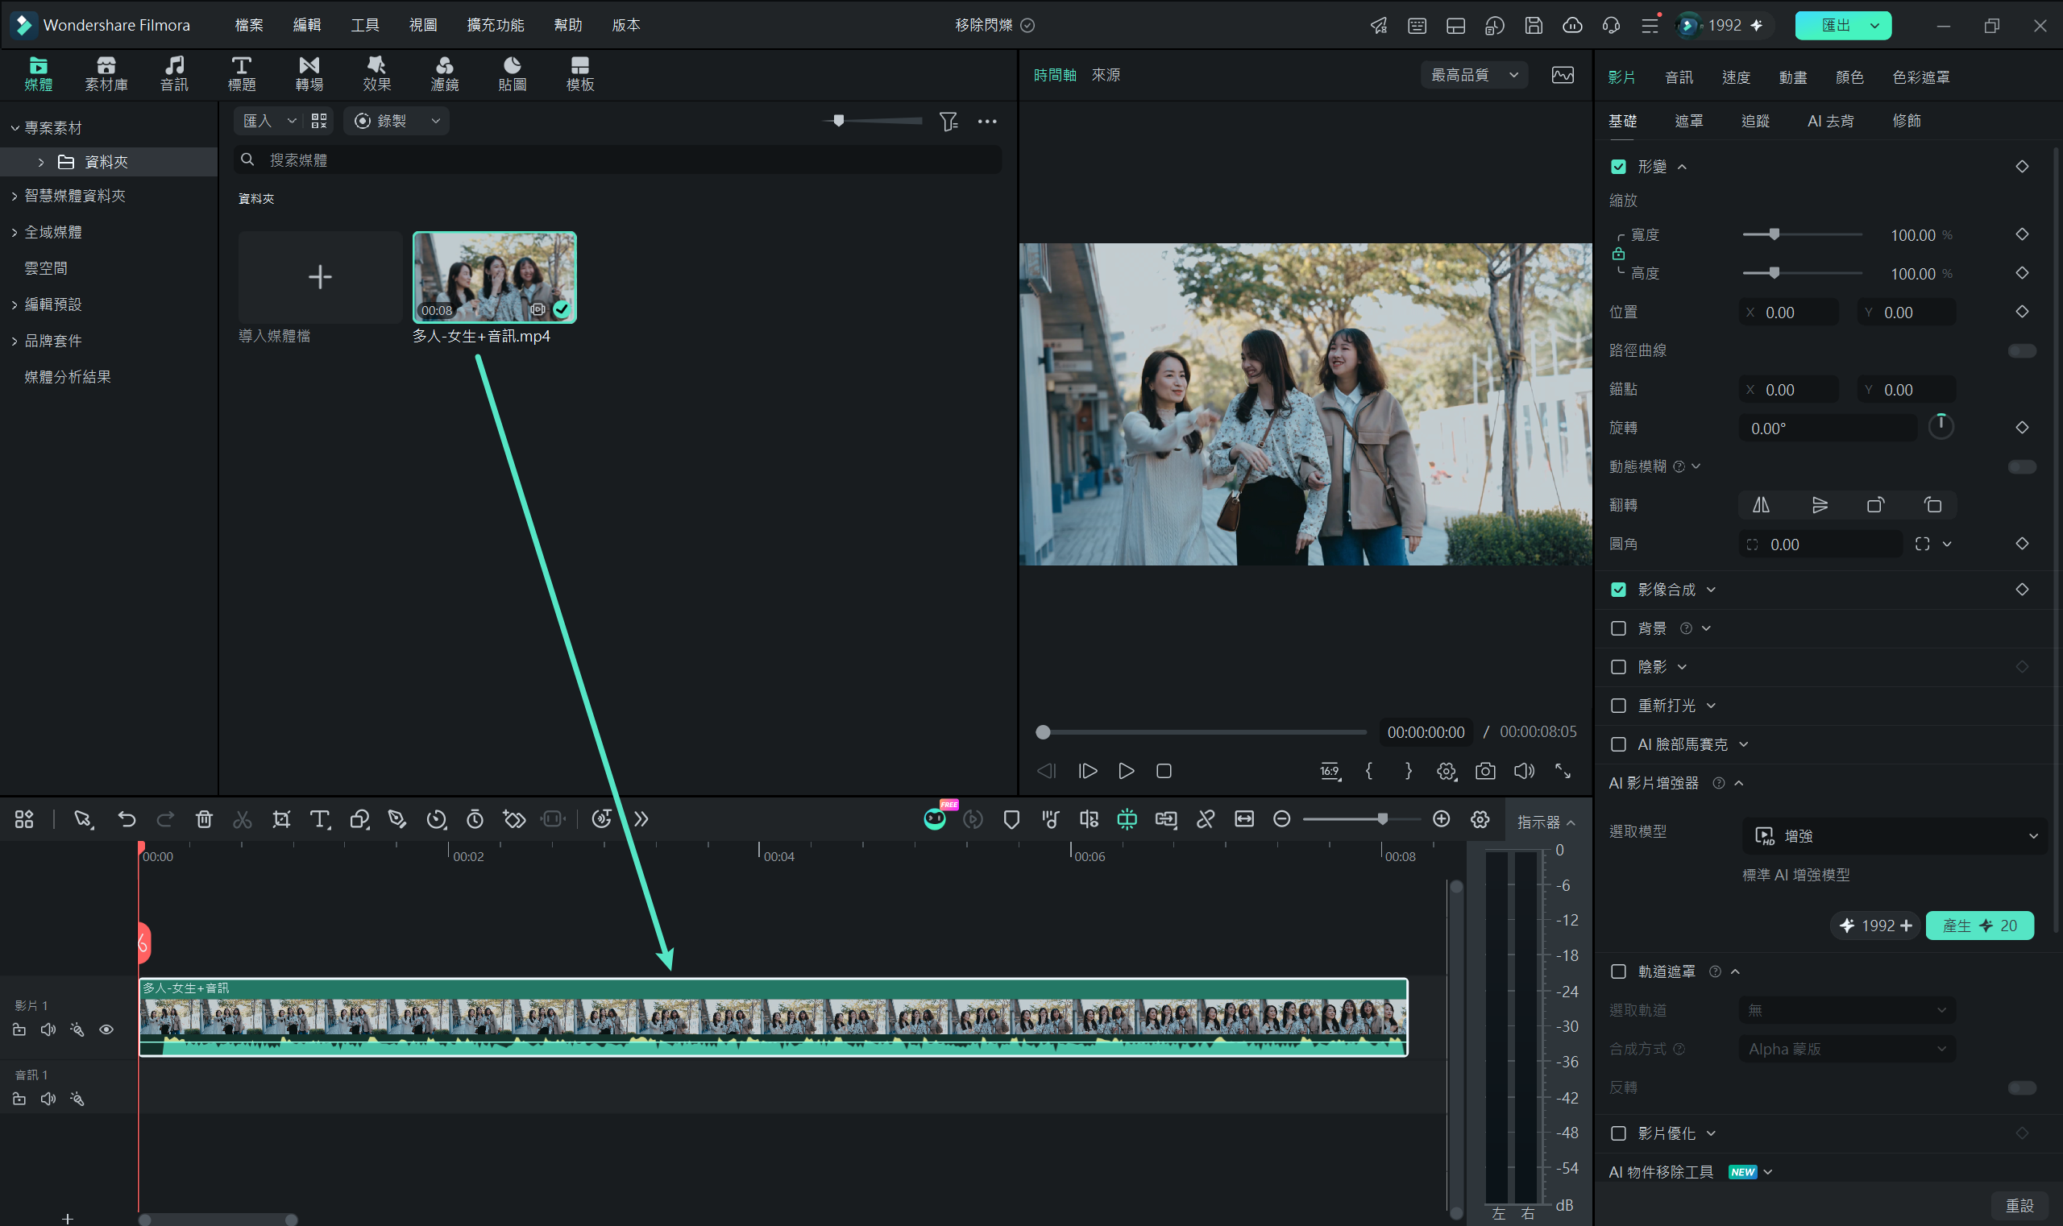
Task: Hide the 影片 1 track with eye icon
Action: point(106,1029)
